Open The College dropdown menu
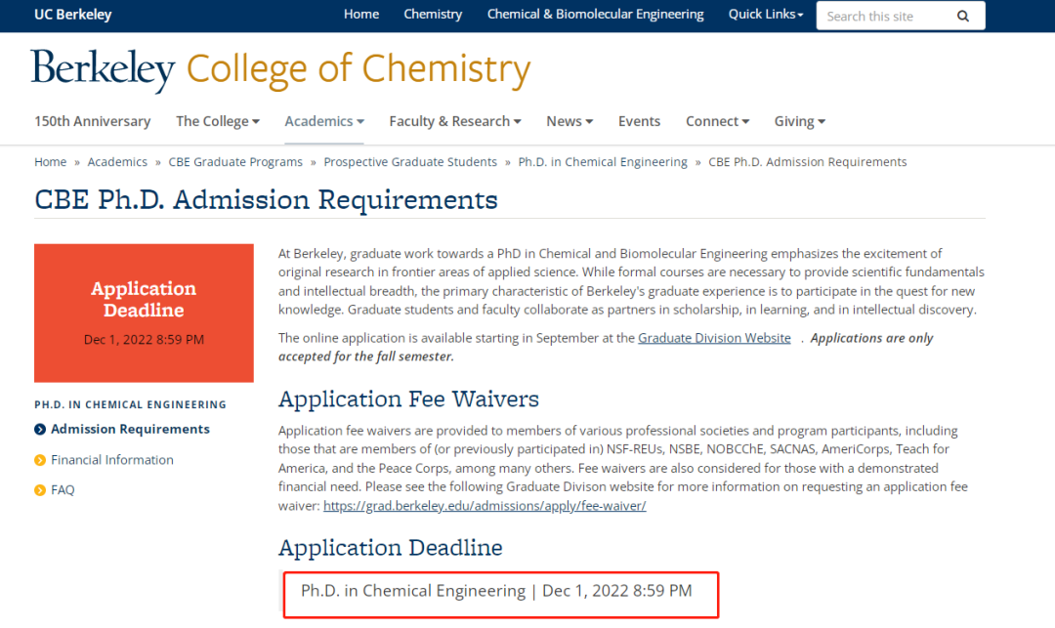Viewport: 1055px width, 628px height. click(217, 121)
